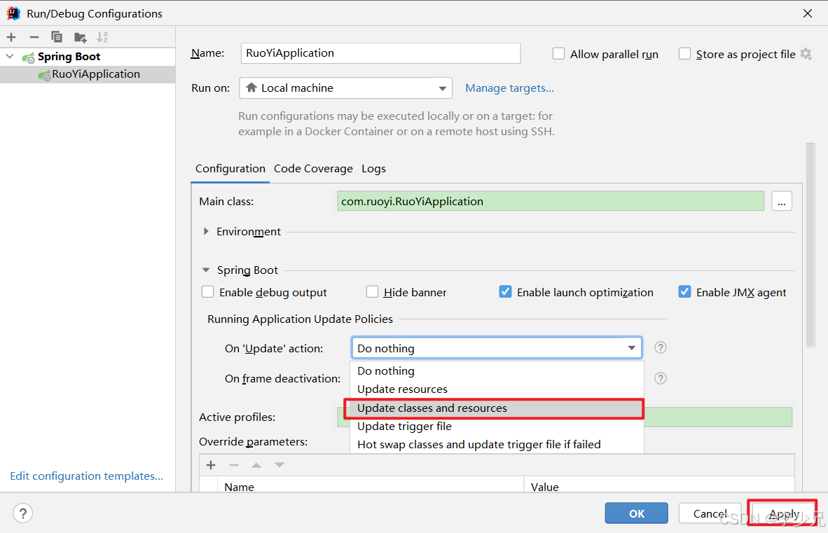828x533 pixels.
Task: Browse main class with ellipsis button
Action: (x=782, y=202)
